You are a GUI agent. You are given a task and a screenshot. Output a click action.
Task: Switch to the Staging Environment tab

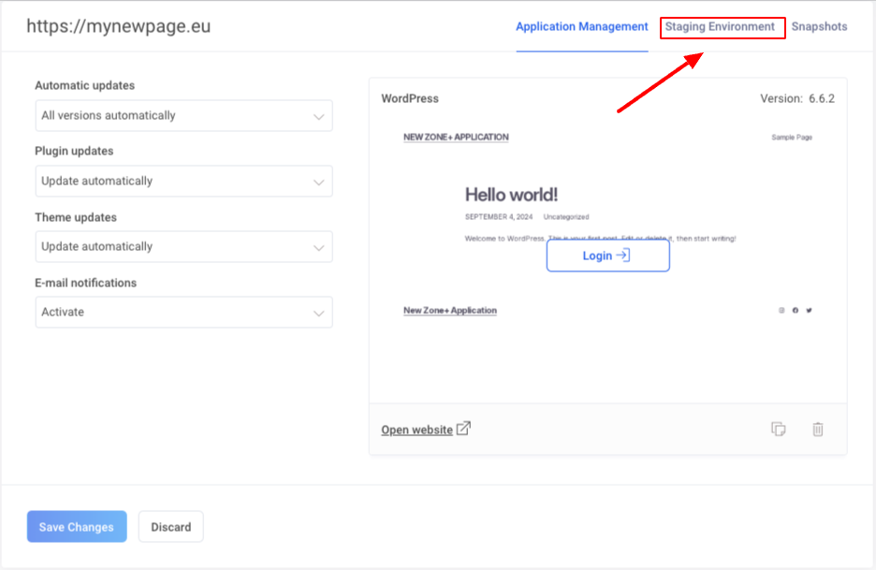720,27
